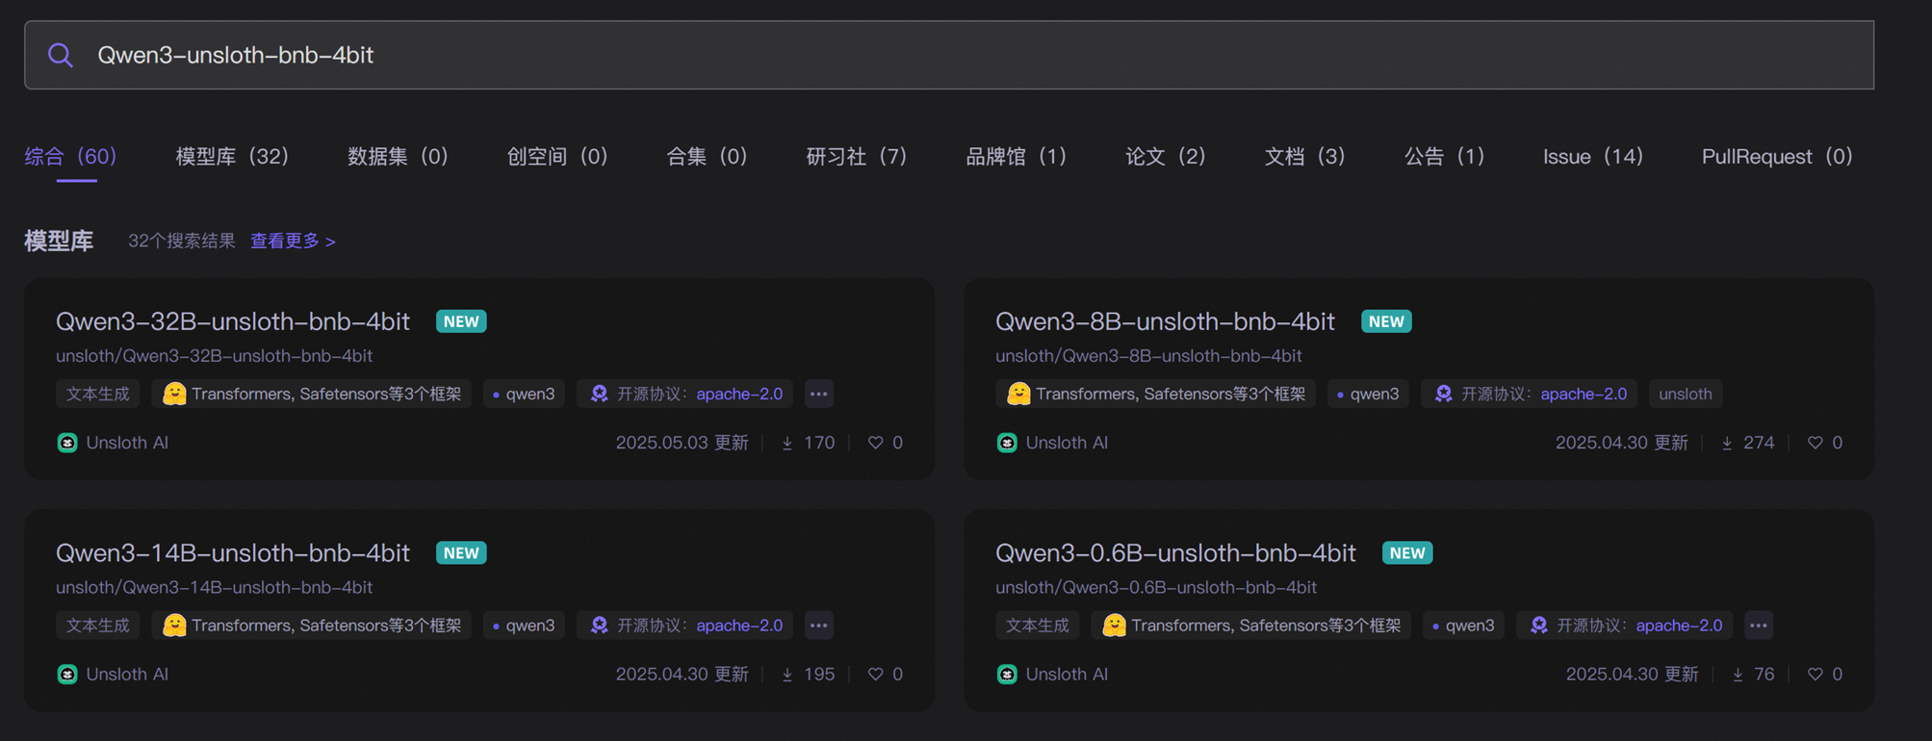The image size is (1932, 741).
Task: Click download icon beside 274
Action: pyautogui.click(x=1727, y=443)
